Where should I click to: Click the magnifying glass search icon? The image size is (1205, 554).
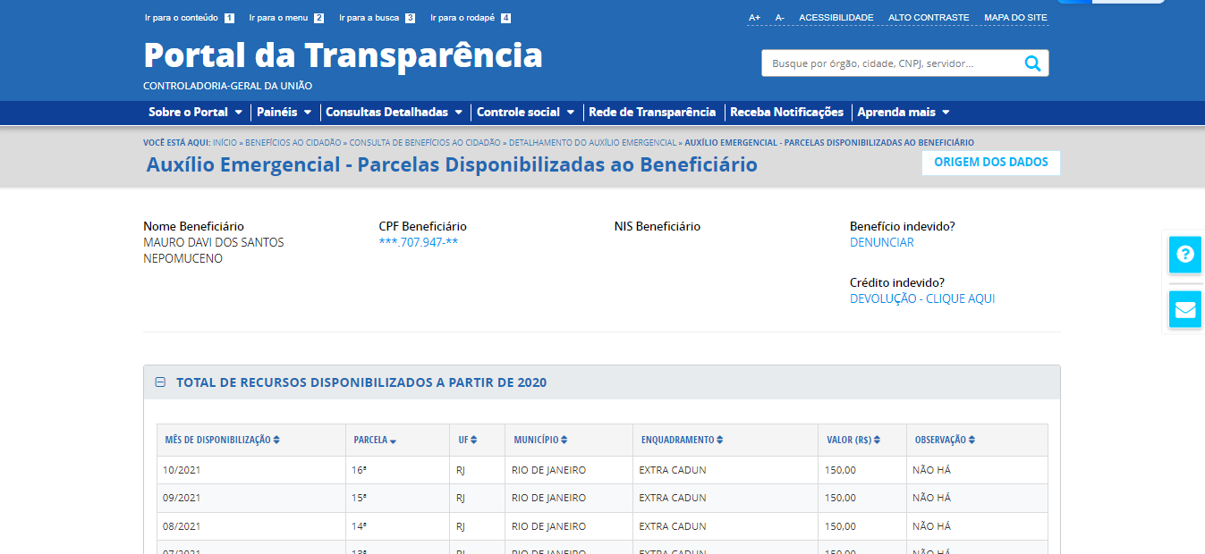[1032, 63]
